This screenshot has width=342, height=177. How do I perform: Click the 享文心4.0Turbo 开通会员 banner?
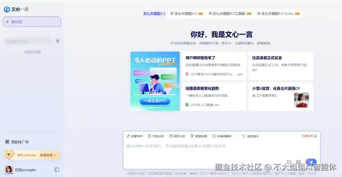coord(32,155)
